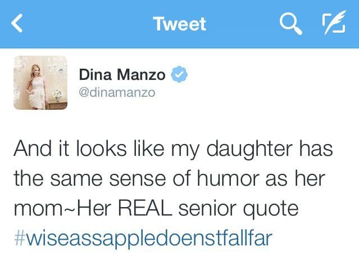Open search with the magnifying glass icon
Viewport: 359px width, 260px height.
290,24
